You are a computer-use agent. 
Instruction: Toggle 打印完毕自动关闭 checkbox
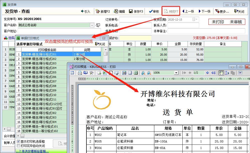(x=18, y=146)
